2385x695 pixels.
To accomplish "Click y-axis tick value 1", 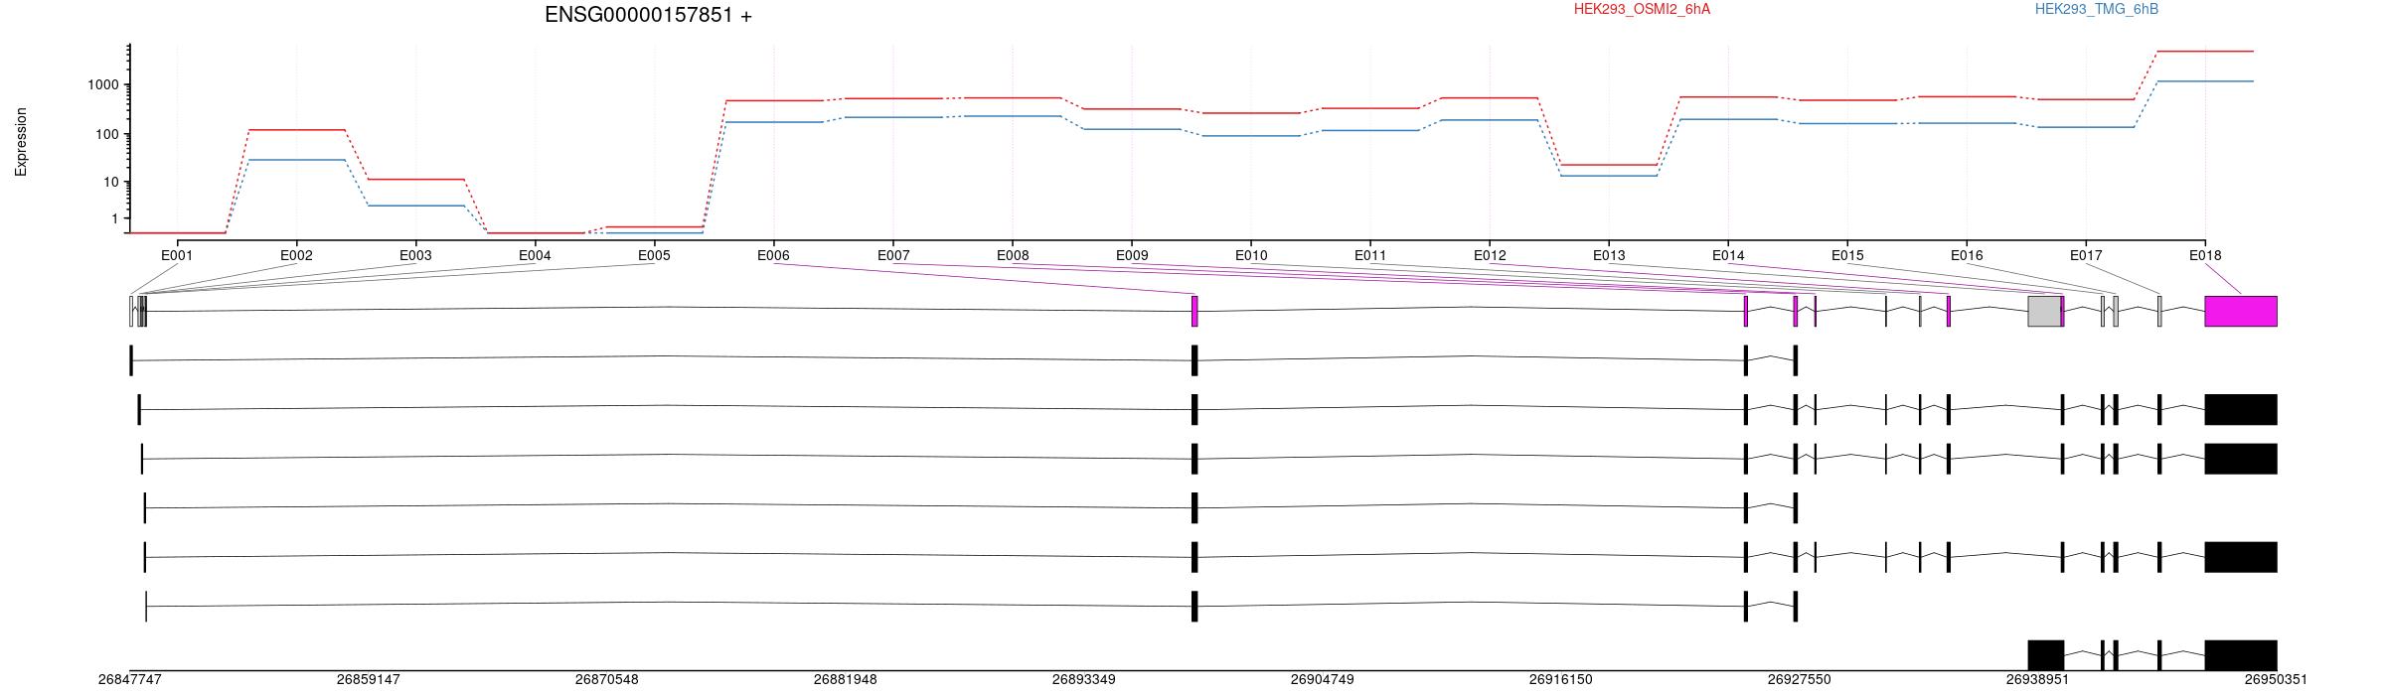I will [115, 218].
